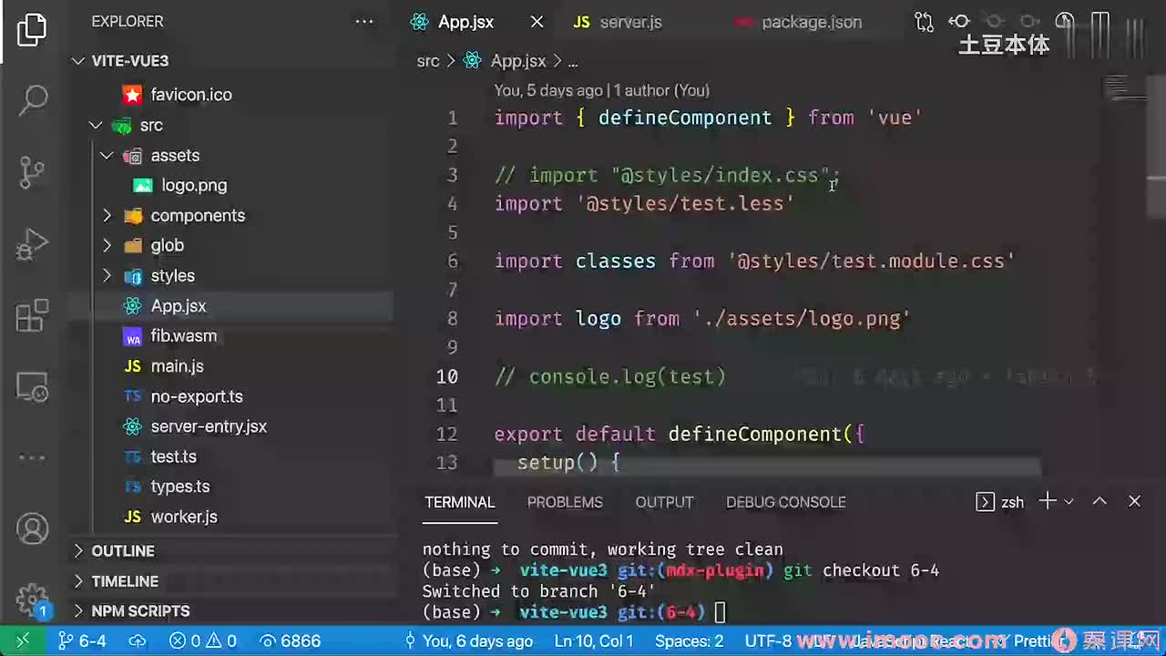The width and height of the screenshot is (1166, 656).
Task: Open logo.png in the explorer
Action: click(x=194, y=185)
